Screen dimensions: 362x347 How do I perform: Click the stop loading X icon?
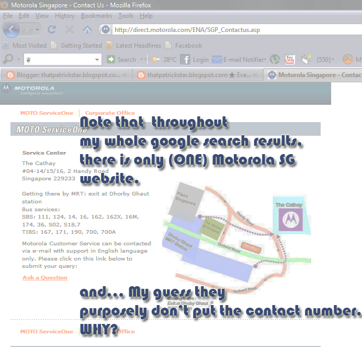tap(69, 29)
